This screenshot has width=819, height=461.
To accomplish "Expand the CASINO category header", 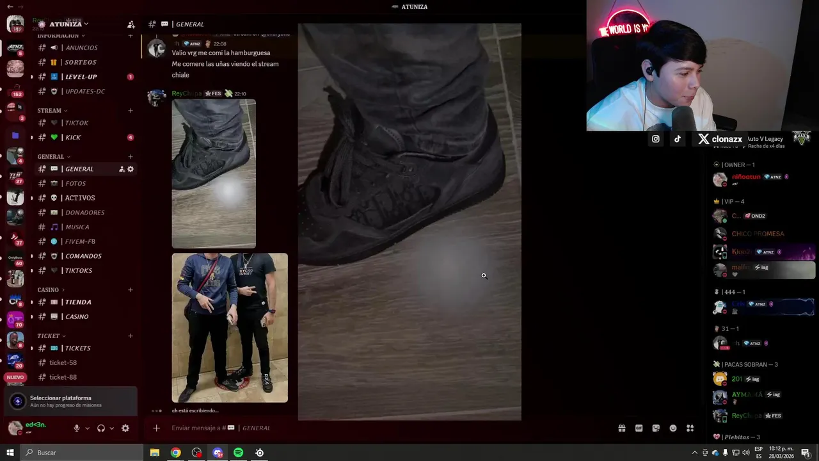I will tap(51, 290).
